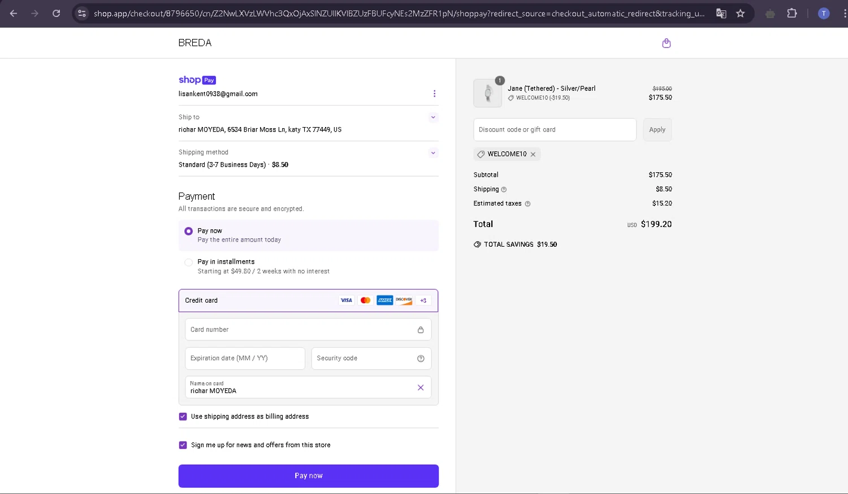Open the shopping bag cart icon
The image size is (848, 494).
[667, 43]
